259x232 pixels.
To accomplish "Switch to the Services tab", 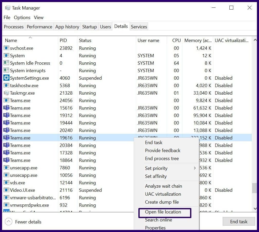I will (139, 27).
